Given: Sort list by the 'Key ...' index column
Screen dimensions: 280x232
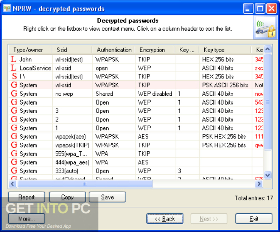Looking at the screenshot, I should [187, 50].
